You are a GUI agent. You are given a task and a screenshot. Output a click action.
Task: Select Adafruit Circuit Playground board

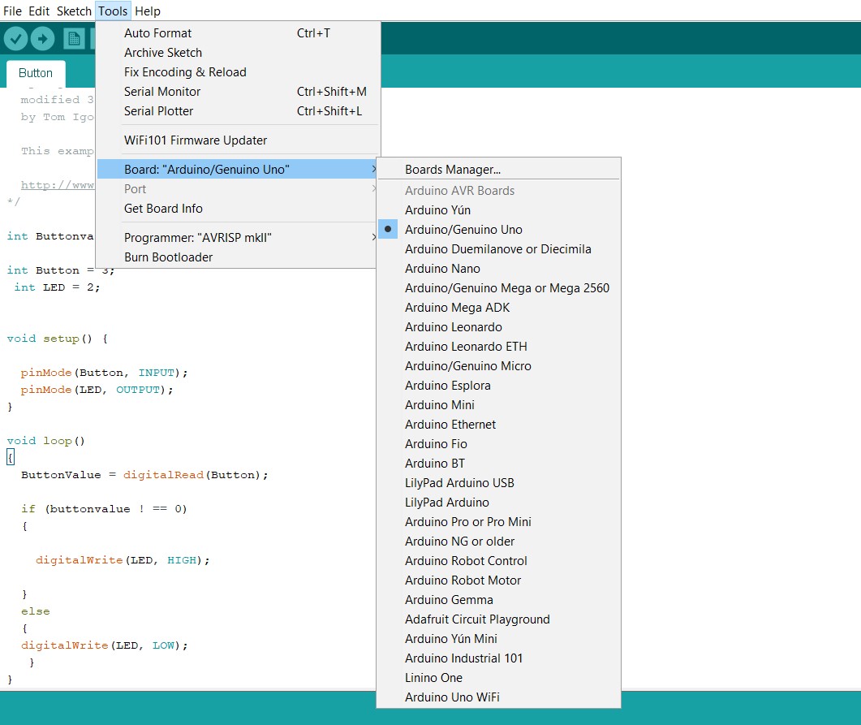pos(498,619)
